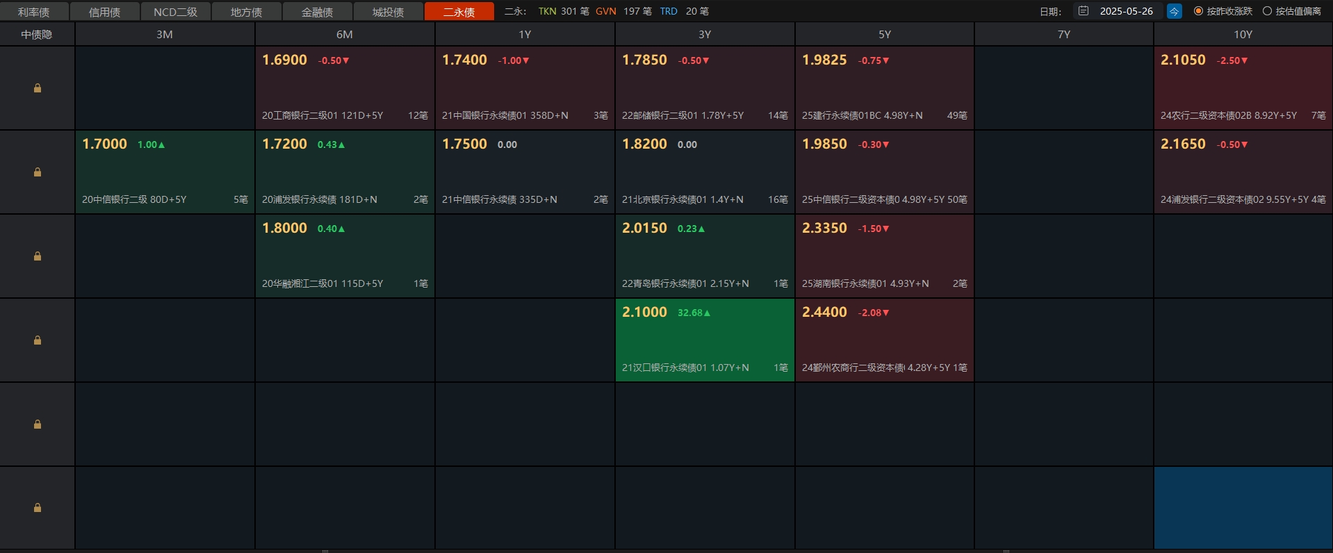Screen dimensions: 1333x553
Task: Open the 城投债 tab
Action: 389,12
